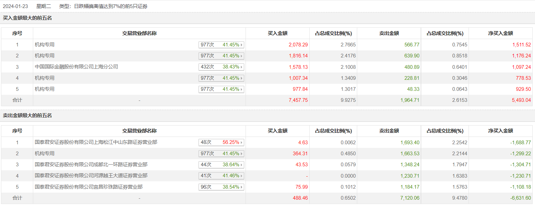Image resolution: width=535 pixels, height=206 pixels.
Task: Expand the 977次 badge in the 2,078.29 buy row
Action: click(221, 45)
